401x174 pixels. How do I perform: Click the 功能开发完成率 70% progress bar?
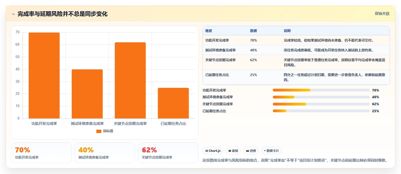321,90
